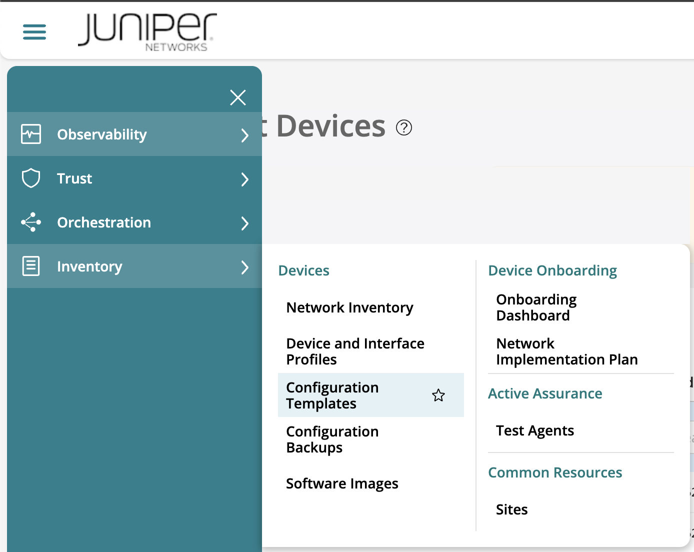The width and height of the screenshot is (694, 552).
Task: Select the Inventory menu item
Action: tap(89, 266)
